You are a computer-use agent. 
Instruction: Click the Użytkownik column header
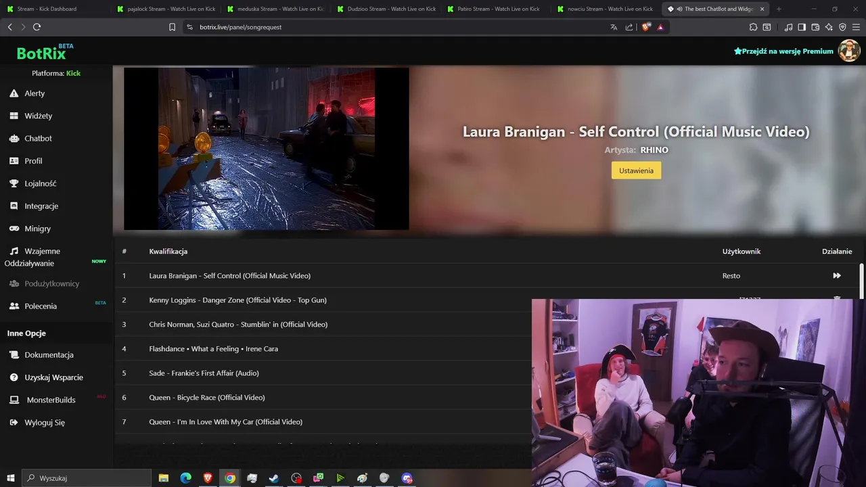742,251
